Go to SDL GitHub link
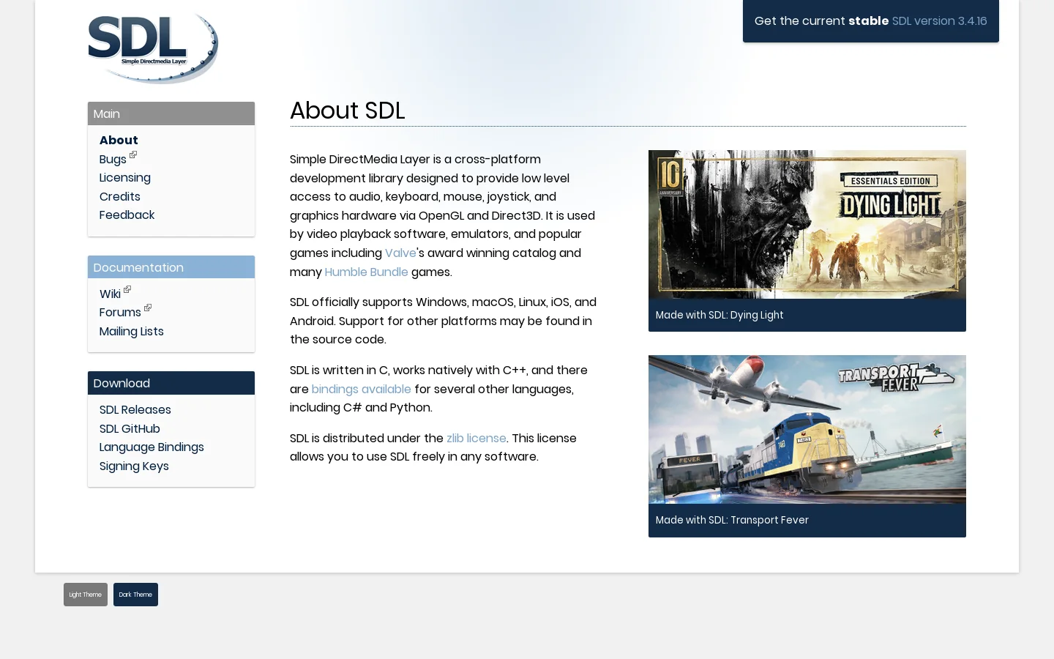Image resolution: width=1054 pixels, height=659 pixels. point(130,428)
